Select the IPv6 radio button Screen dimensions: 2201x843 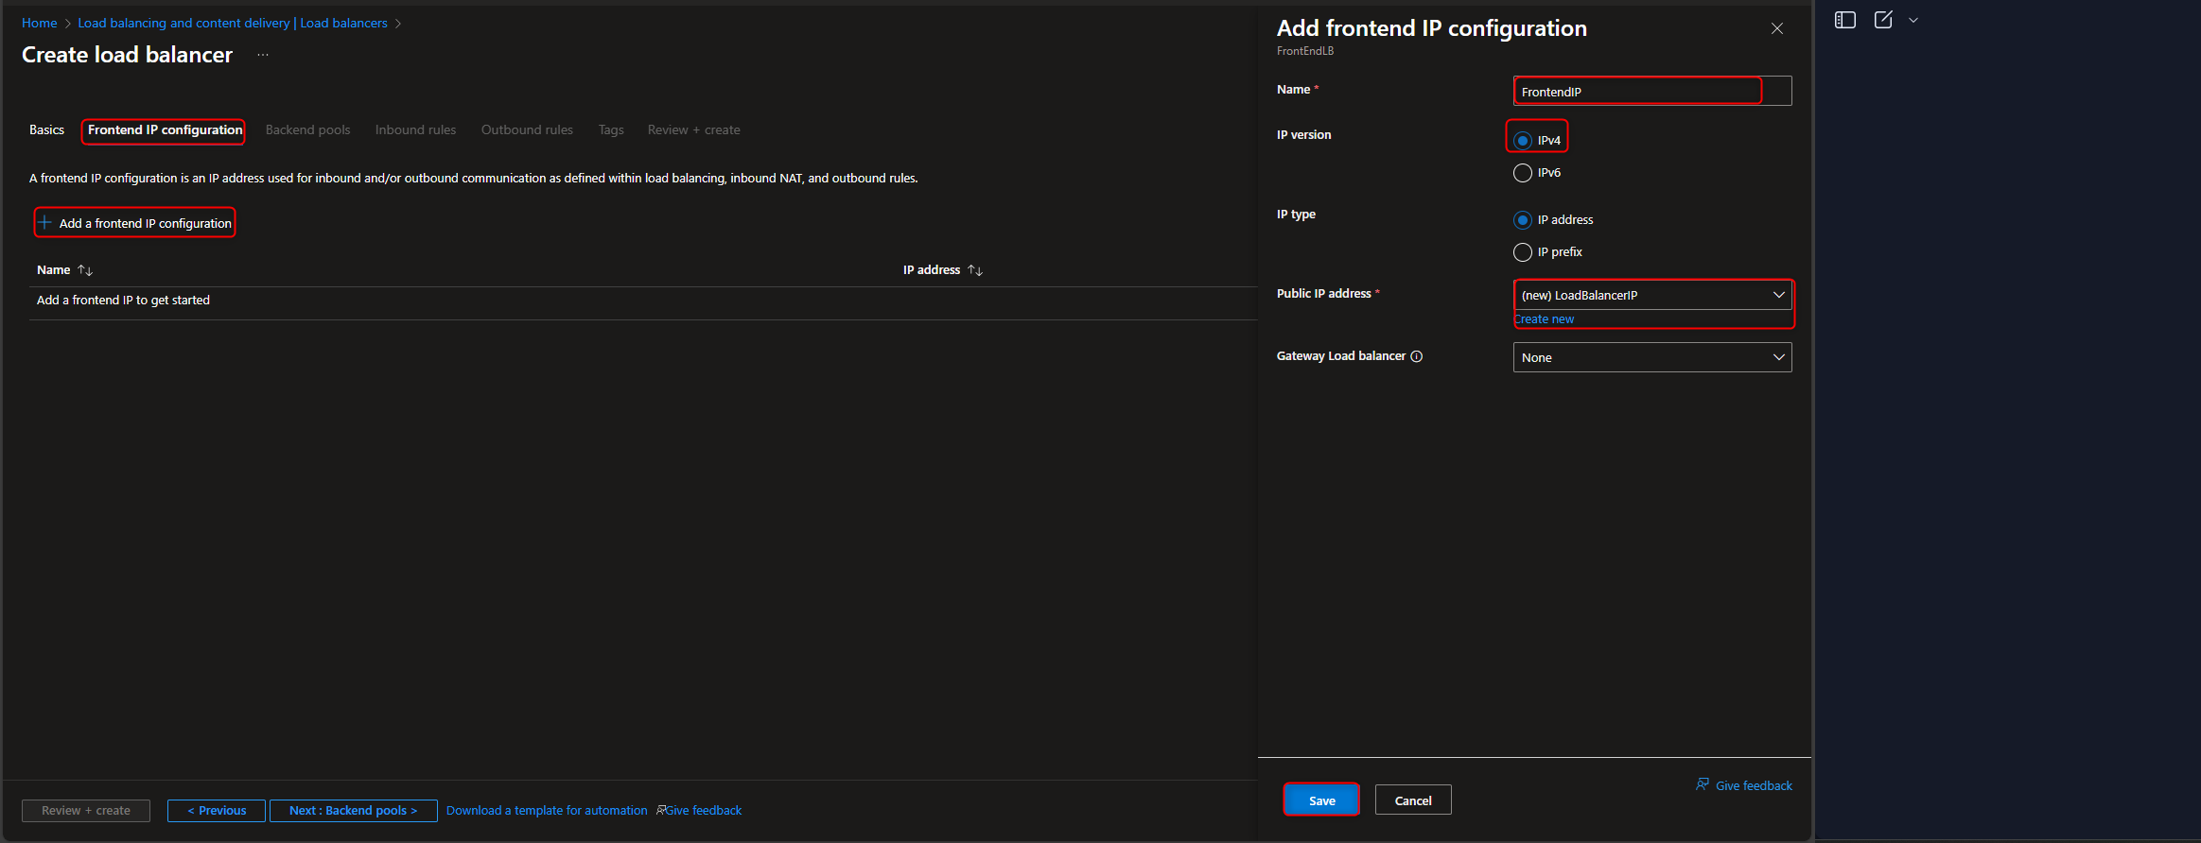click(1523, 173)
